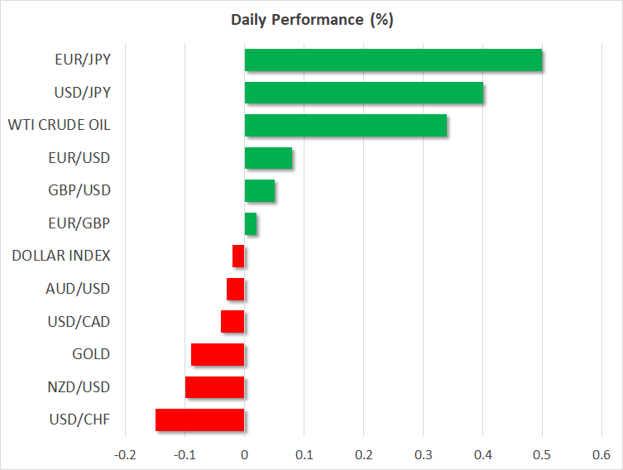The height and width of the screenshot is (470, 623).
Task: Select the "EUR/JPY" category label
Action: [x=82, y=60]
